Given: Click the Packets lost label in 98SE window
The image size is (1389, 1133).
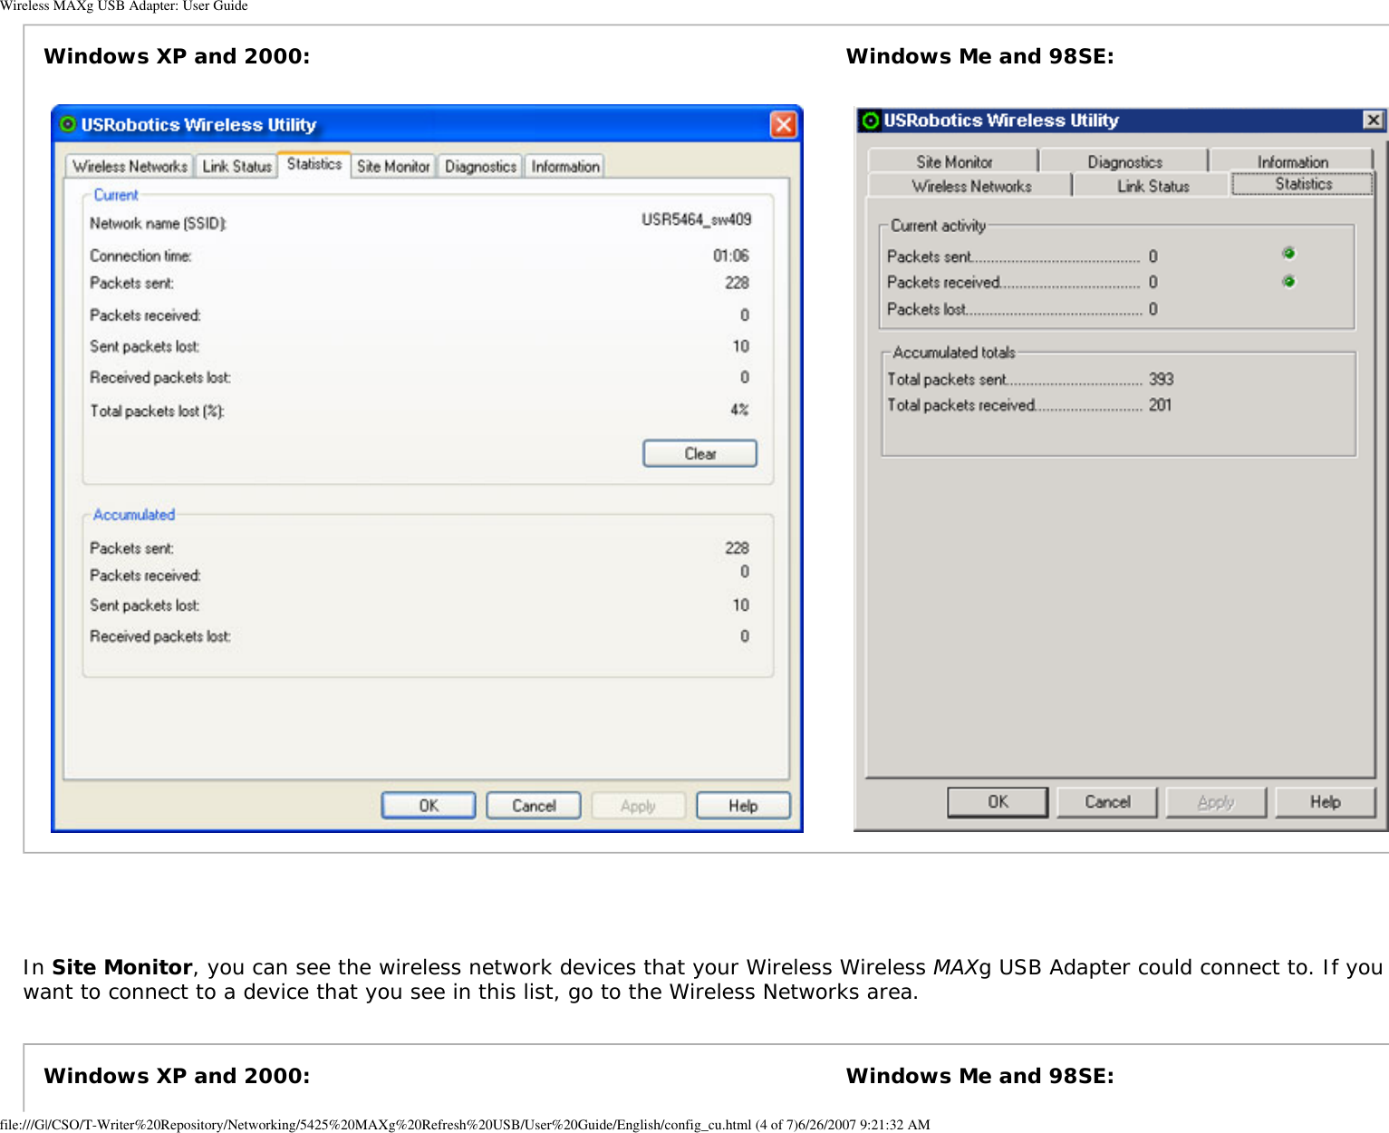Looking at the screenshot, I should (926, 309).
